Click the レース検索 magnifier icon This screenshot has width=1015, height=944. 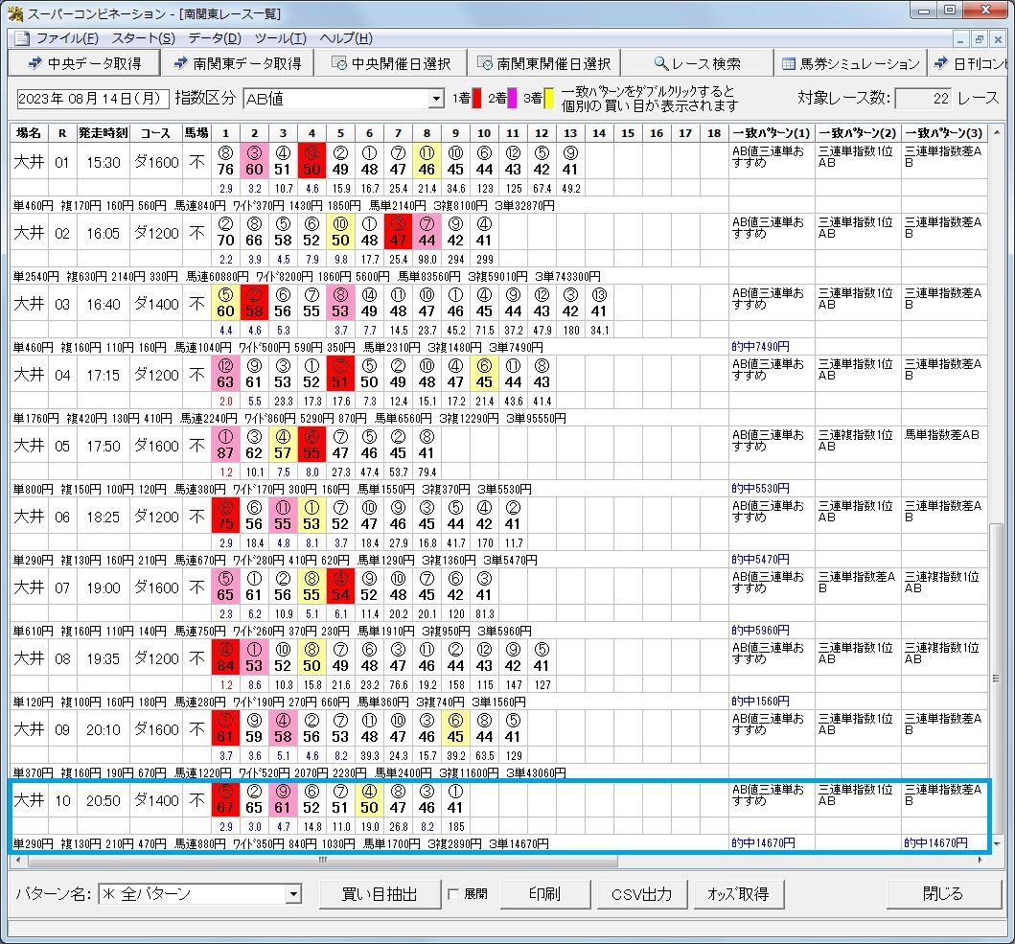click(661, 63)
